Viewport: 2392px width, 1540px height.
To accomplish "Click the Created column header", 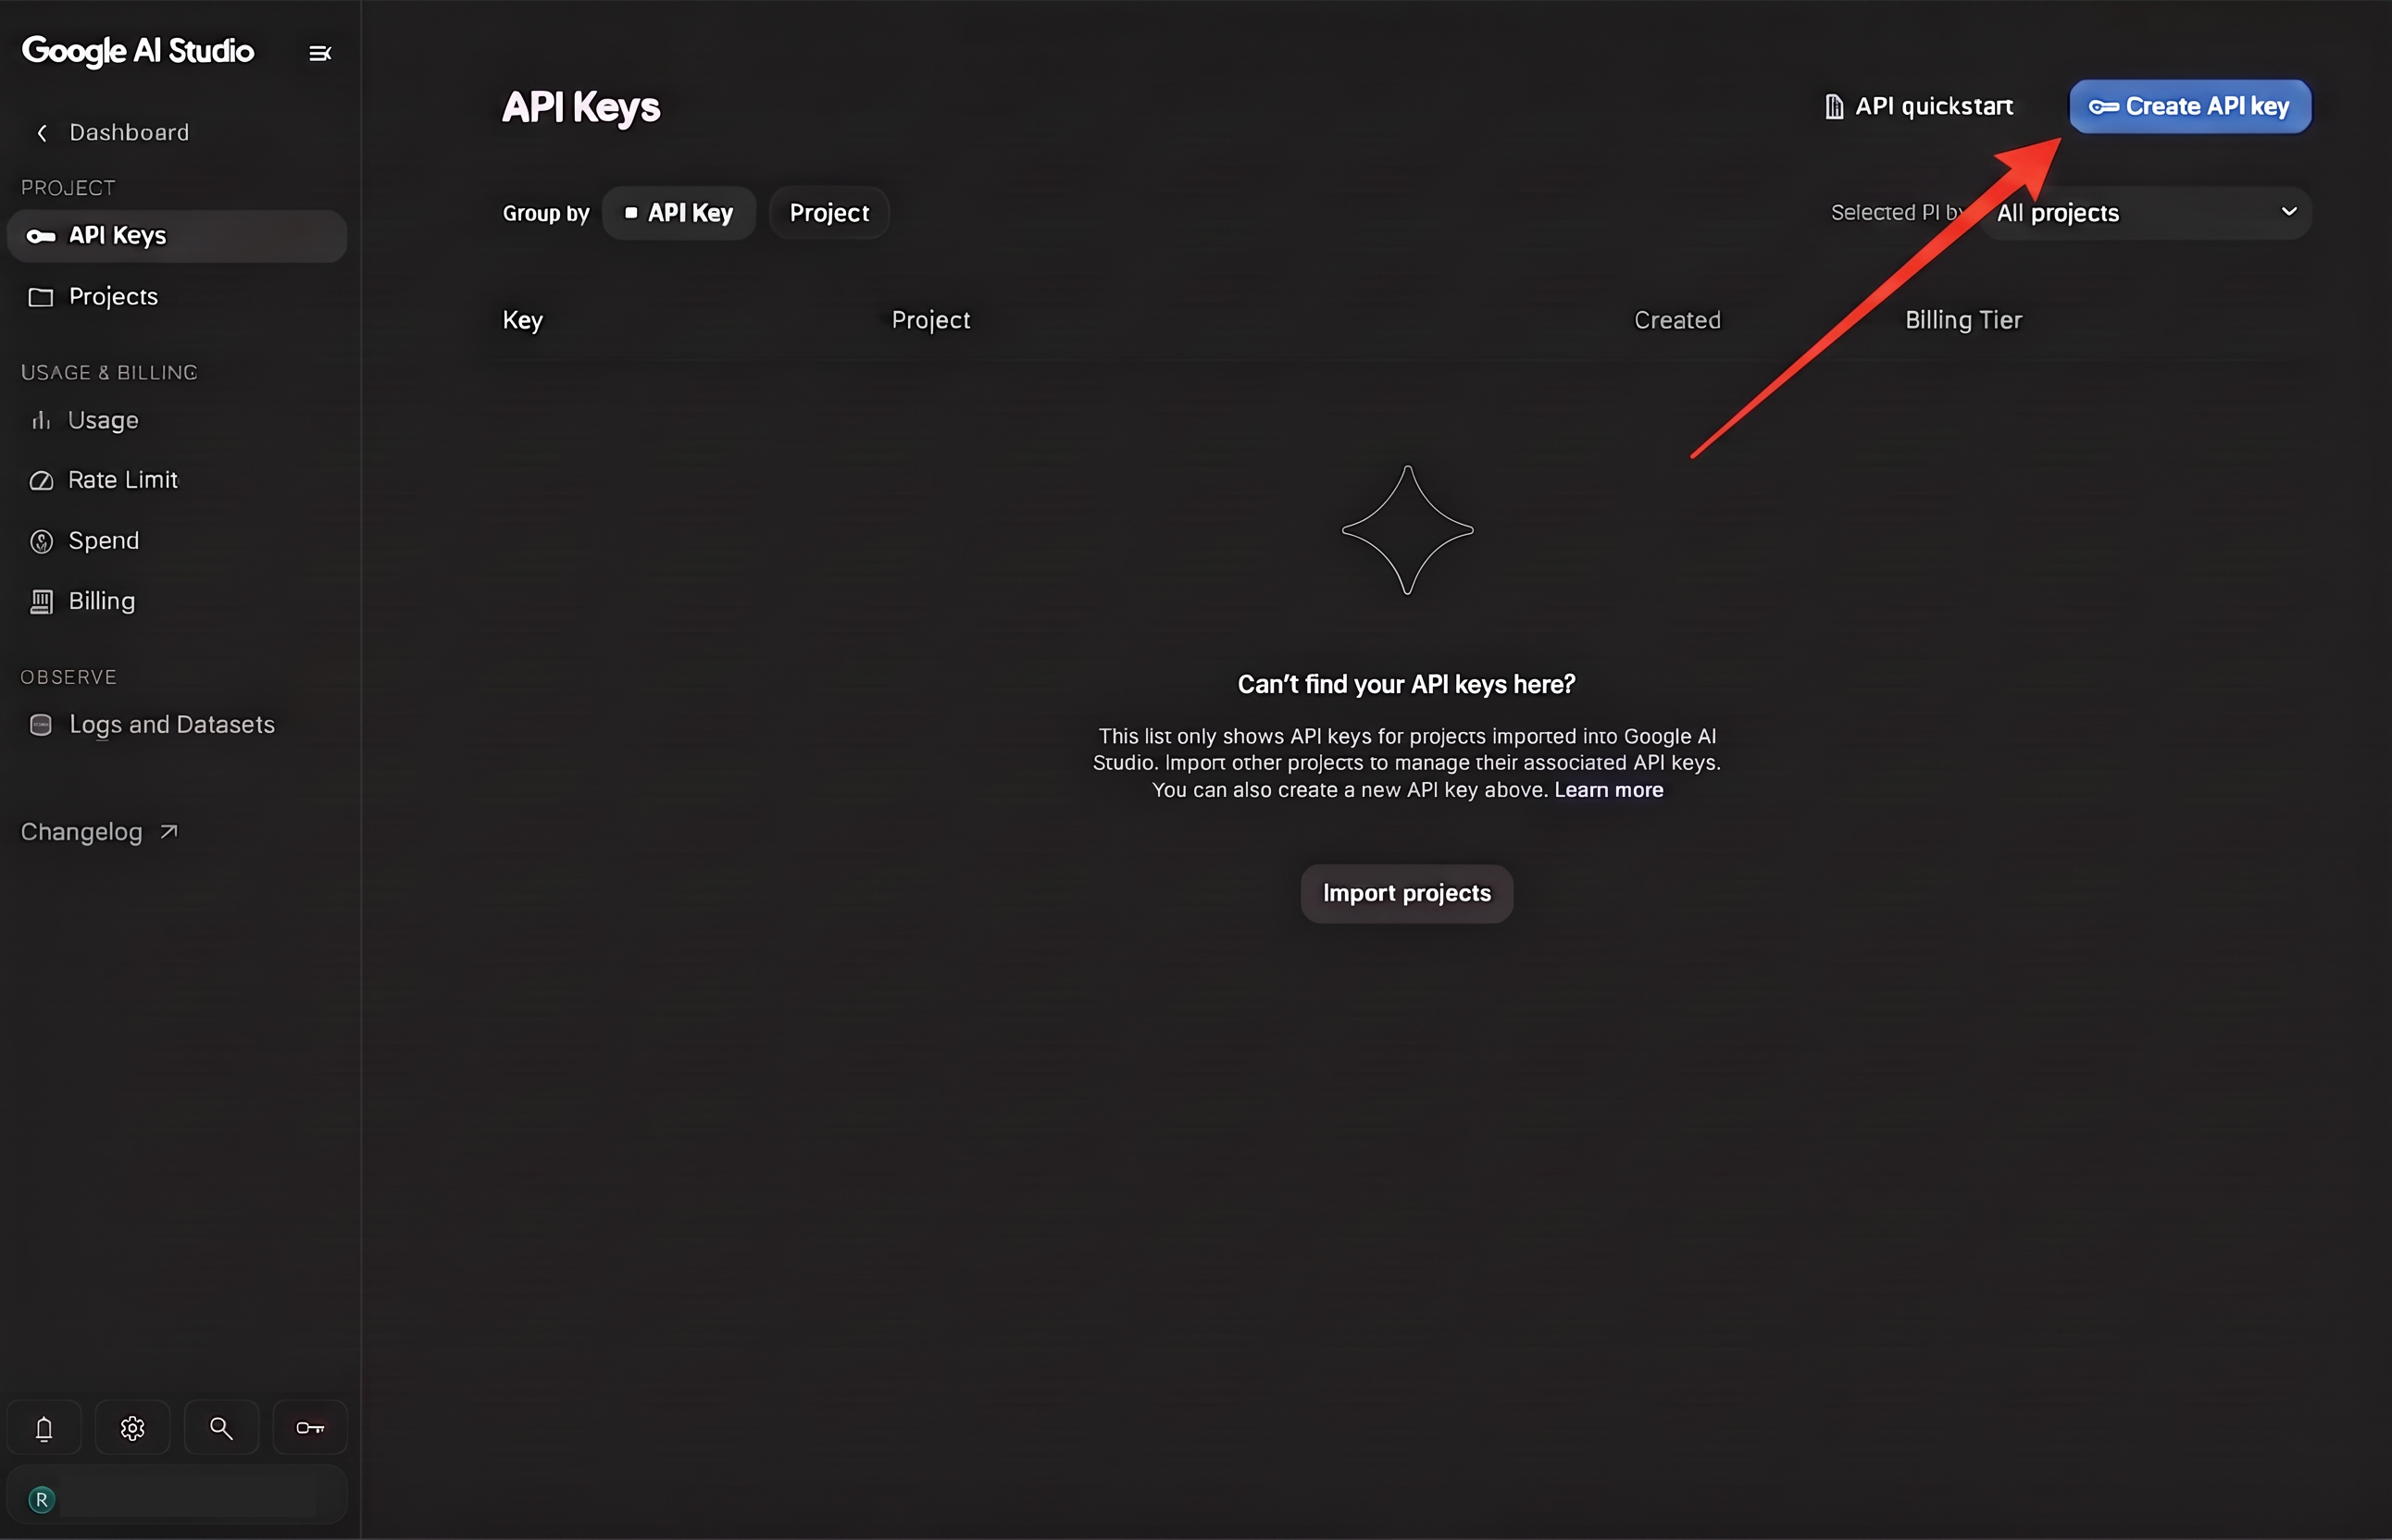I will tap(1677, 320).
